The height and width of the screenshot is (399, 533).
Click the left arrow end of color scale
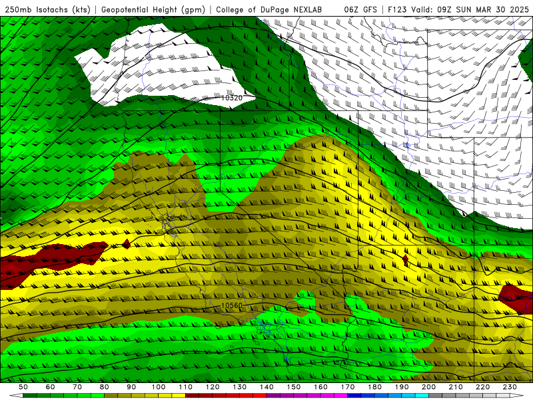16,396
